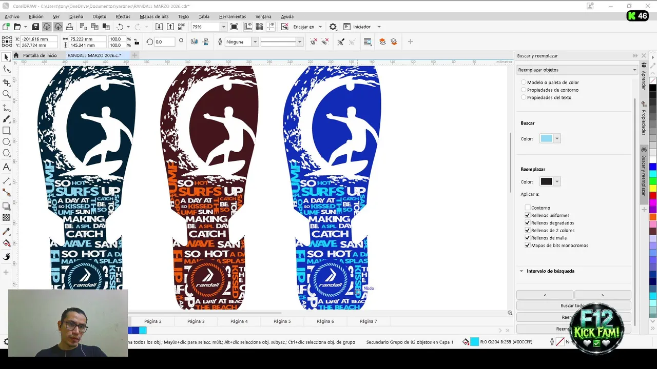Viewport: 657px width, 369px height.
Task: Open the 'Reemplazar objetos' dropdown
Action: [577, 70]
